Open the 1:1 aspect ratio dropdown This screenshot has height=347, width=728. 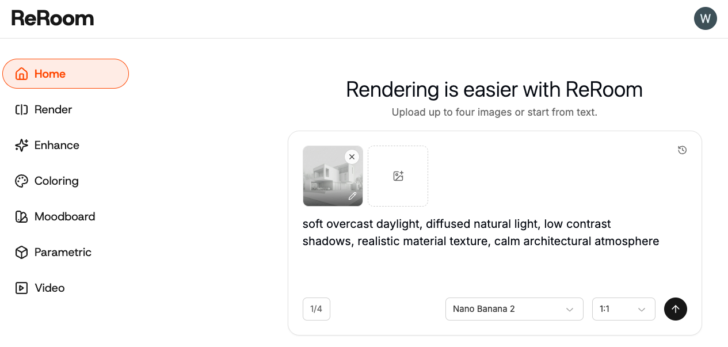(x=624, y=309)
